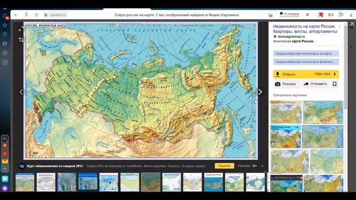
Task: Click the feedback thumbs icon in toolbar
Action: [x=341, y=15]
